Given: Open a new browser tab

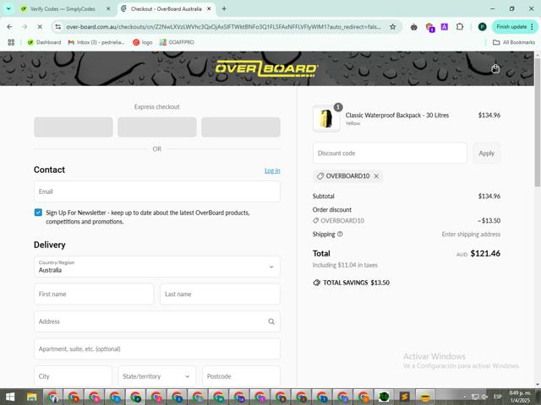Looking at the screenshot, I should pos(224,9).
